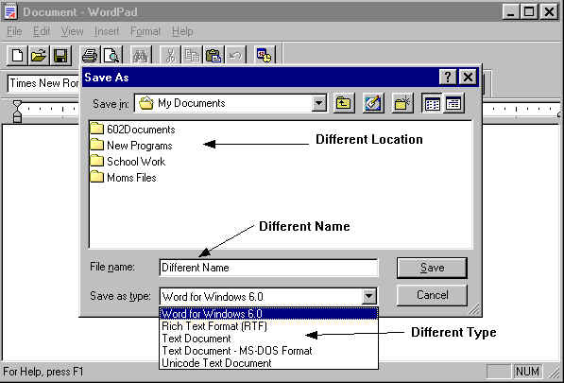564x383 pixels.
Task: Click the New document toolbar icon
Action: (18, 56)
